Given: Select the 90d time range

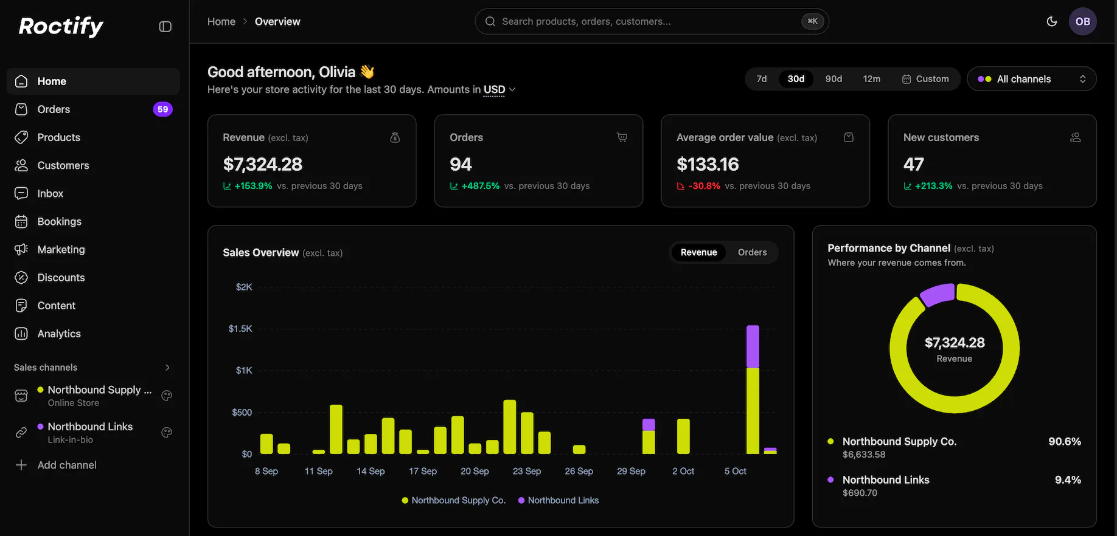Looking at the screenshot, I should coord(833,79).
